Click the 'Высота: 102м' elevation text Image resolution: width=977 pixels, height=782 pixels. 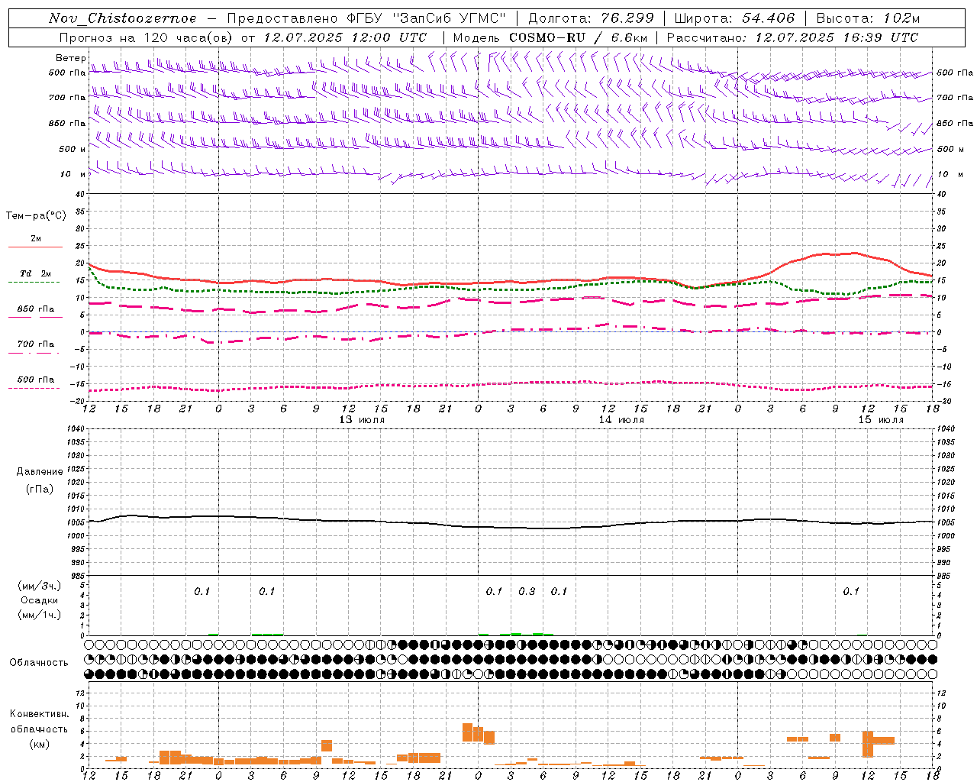(868, 18)
